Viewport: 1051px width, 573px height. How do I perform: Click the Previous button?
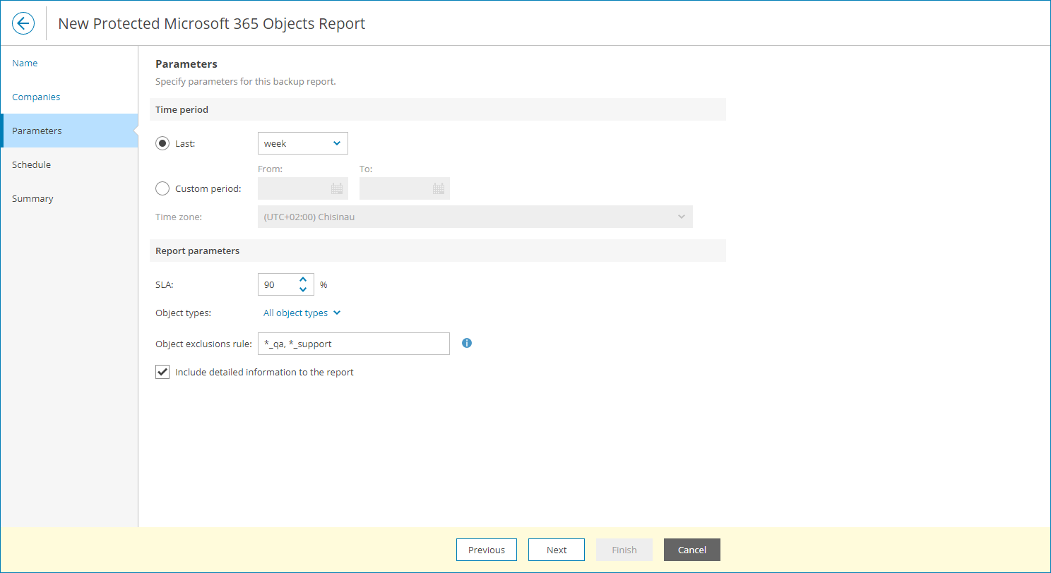coord(487,550)
